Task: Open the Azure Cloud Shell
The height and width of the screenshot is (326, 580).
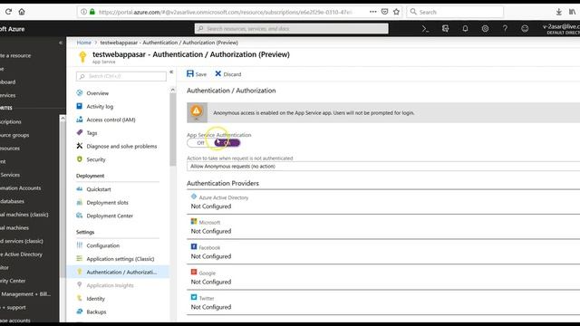Action: (425, 29)
